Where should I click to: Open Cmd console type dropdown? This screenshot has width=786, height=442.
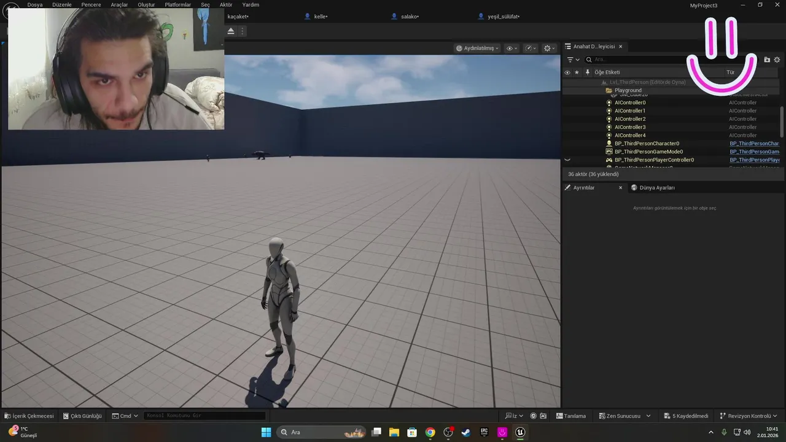(x=125, y=416)
